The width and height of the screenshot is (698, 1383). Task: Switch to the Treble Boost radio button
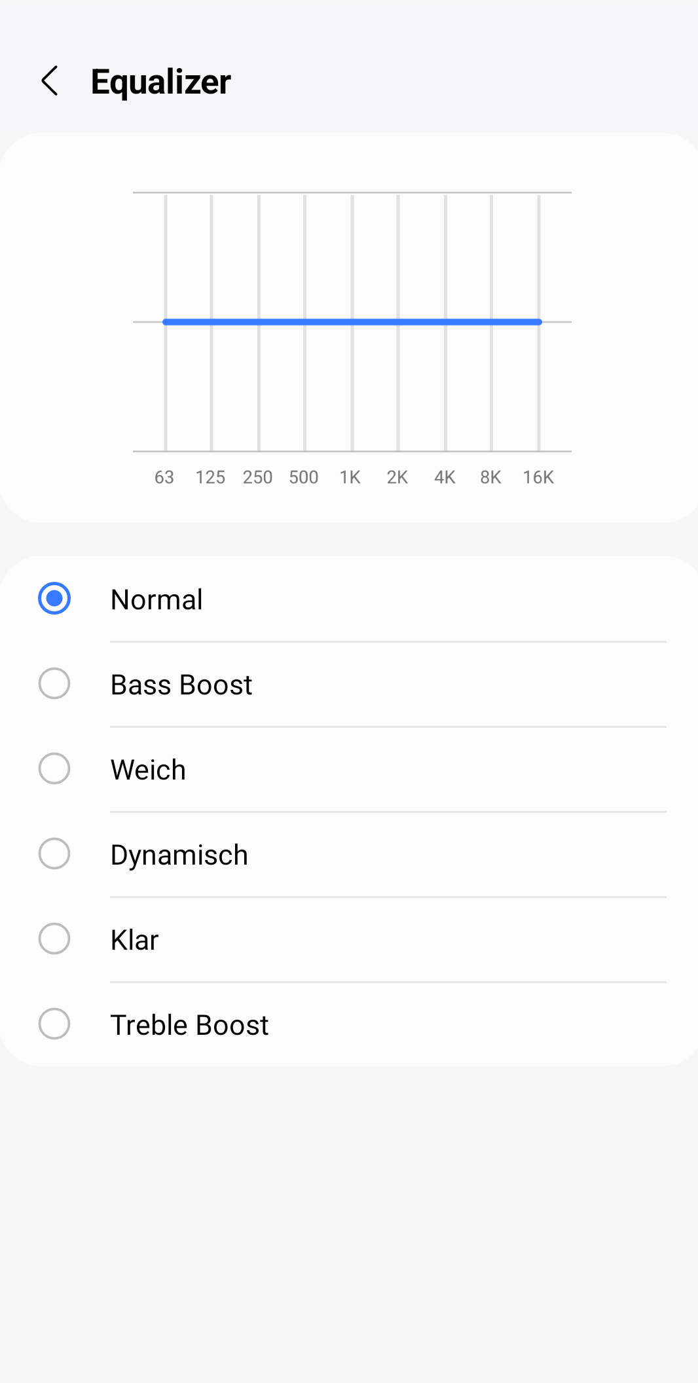click(54, 1024)
